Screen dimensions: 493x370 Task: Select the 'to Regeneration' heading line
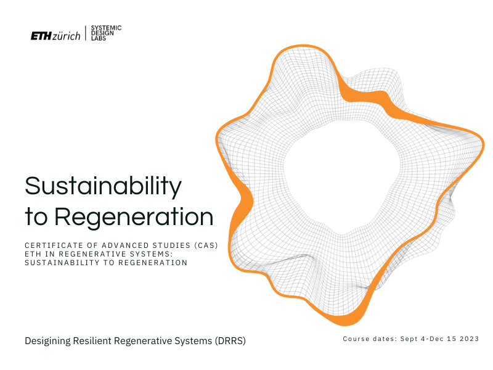pyautogui.click(x=119, y=217)
